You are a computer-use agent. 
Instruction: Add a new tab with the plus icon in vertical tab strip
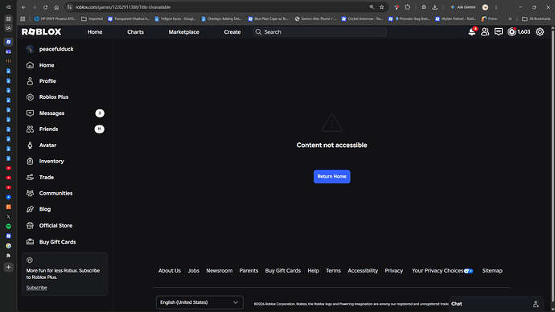click(9, 267)
